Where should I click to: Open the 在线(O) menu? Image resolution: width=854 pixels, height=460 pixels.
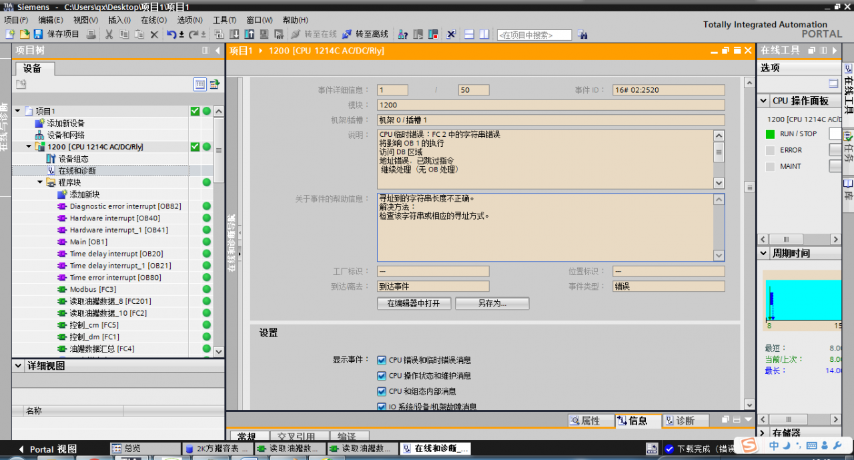(153, 20)
